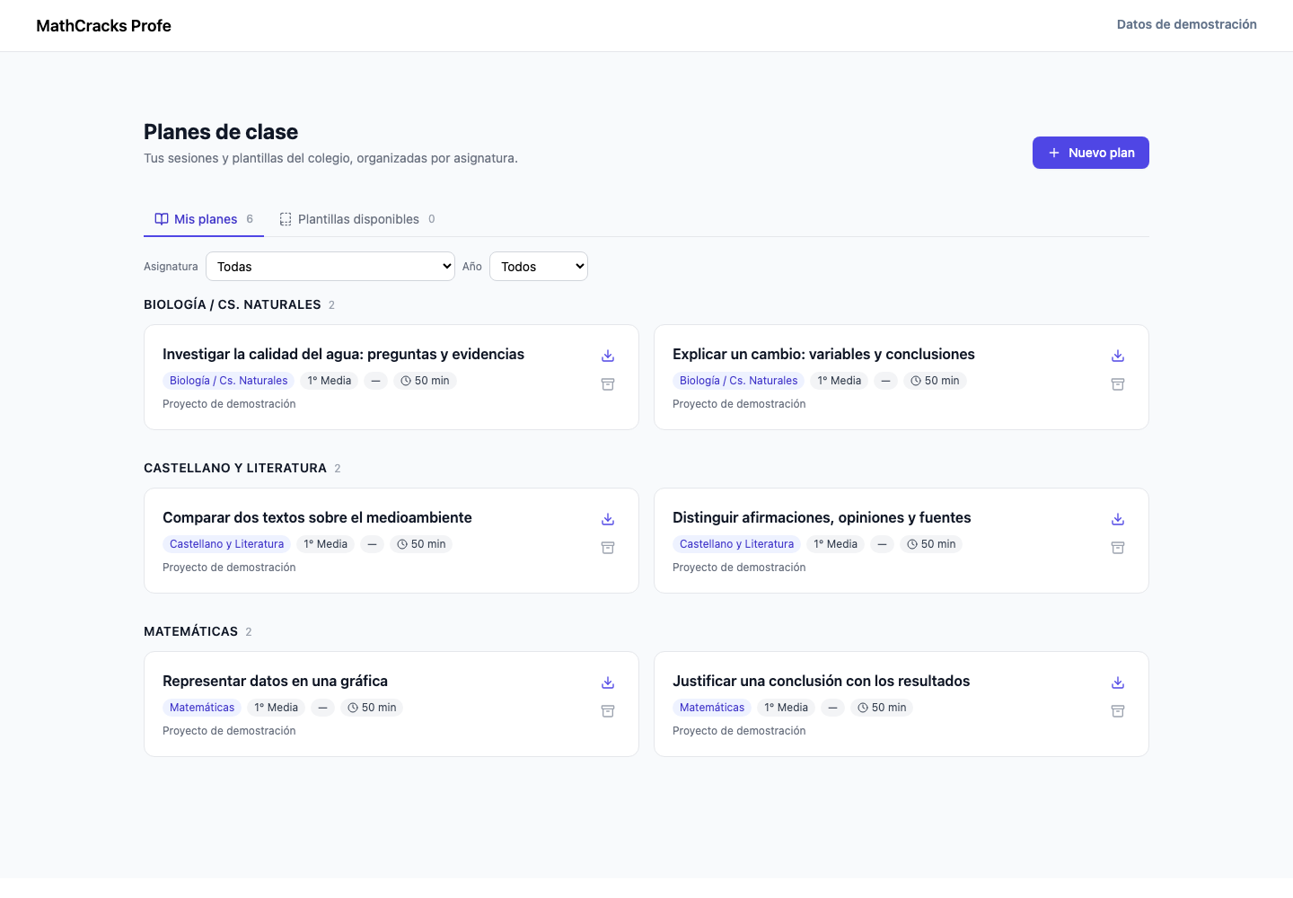Click '50 min' badge on 'Investigar la calidad' card
1293x898 pixels.
pos(425,381)
